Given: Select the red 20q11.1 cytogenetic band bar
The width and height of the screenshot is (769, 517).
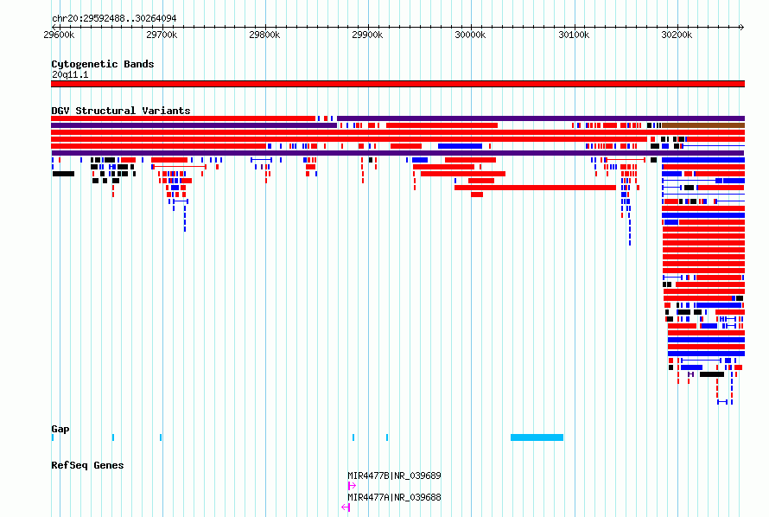Looking at the screenshot, I should [x=397, y=84].
